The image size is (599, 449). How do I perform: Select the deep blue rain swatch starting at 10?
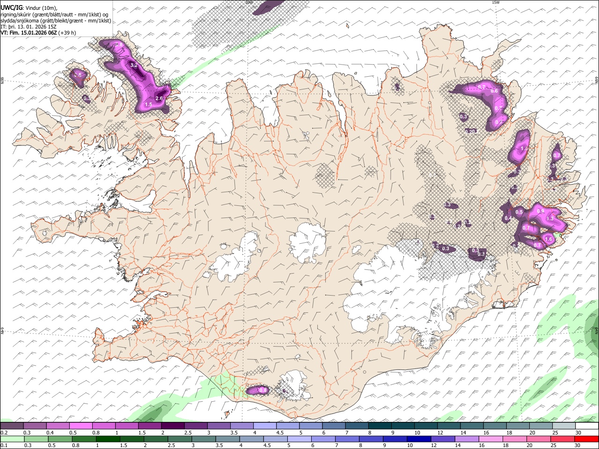click(419, 439)
